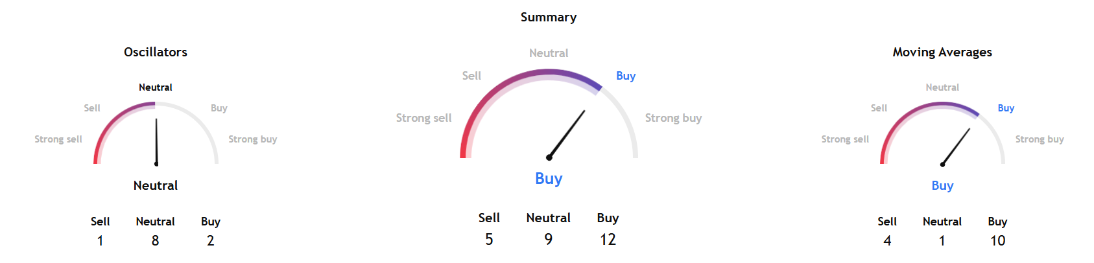
Task: Click the Moving Averages heading
Action: [x=942, y=52]
